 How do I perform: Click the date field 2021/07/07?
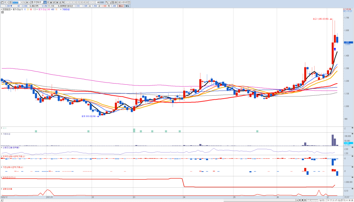point(123,2)
